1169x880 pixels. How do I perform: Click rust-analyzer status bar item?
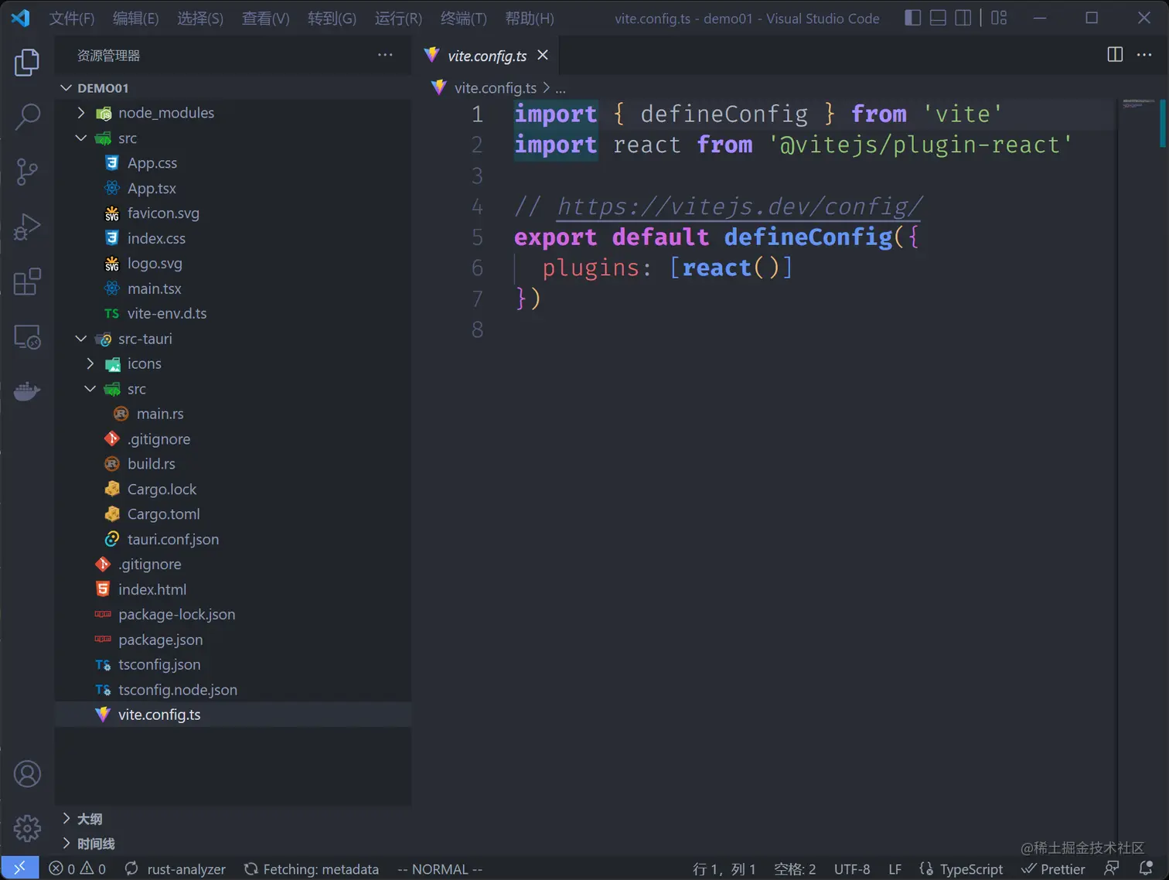176,869
